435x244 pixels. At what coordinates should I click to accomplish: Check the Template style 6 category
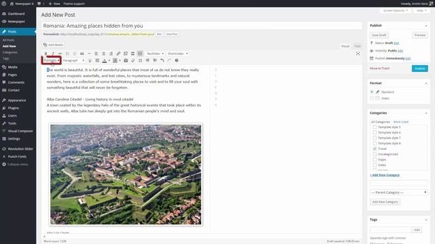point(375,133)
